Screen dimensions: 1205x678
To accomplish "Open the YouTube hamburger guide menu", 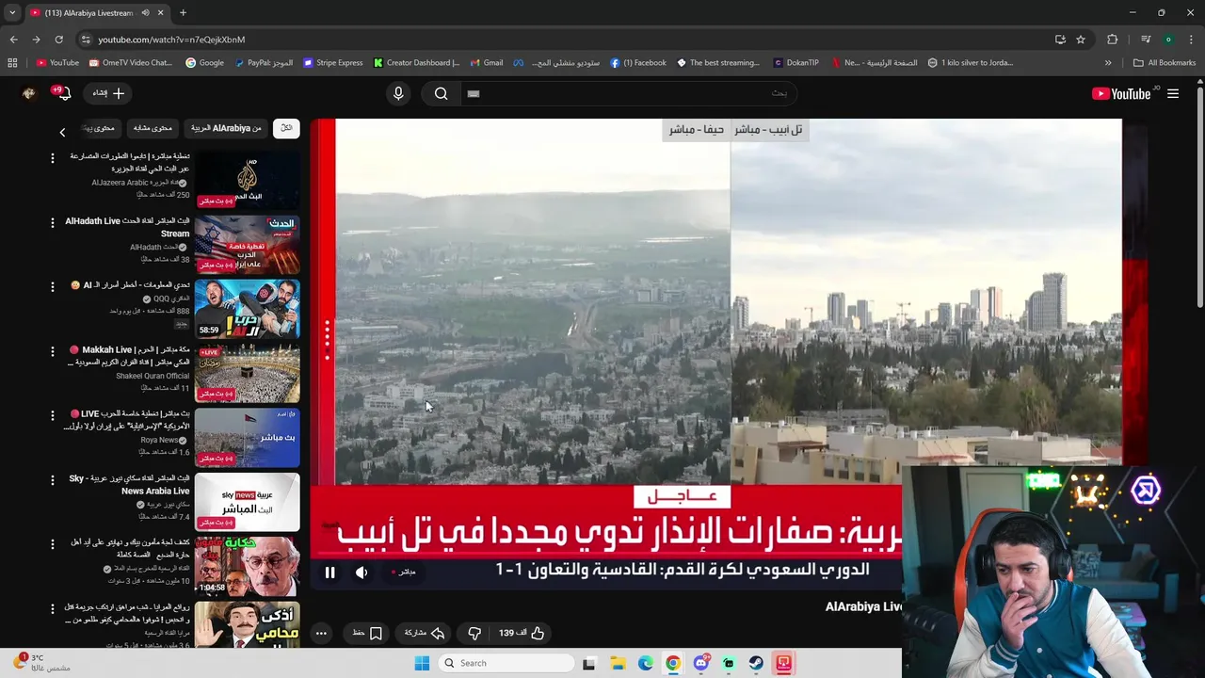I will 1173,93.
